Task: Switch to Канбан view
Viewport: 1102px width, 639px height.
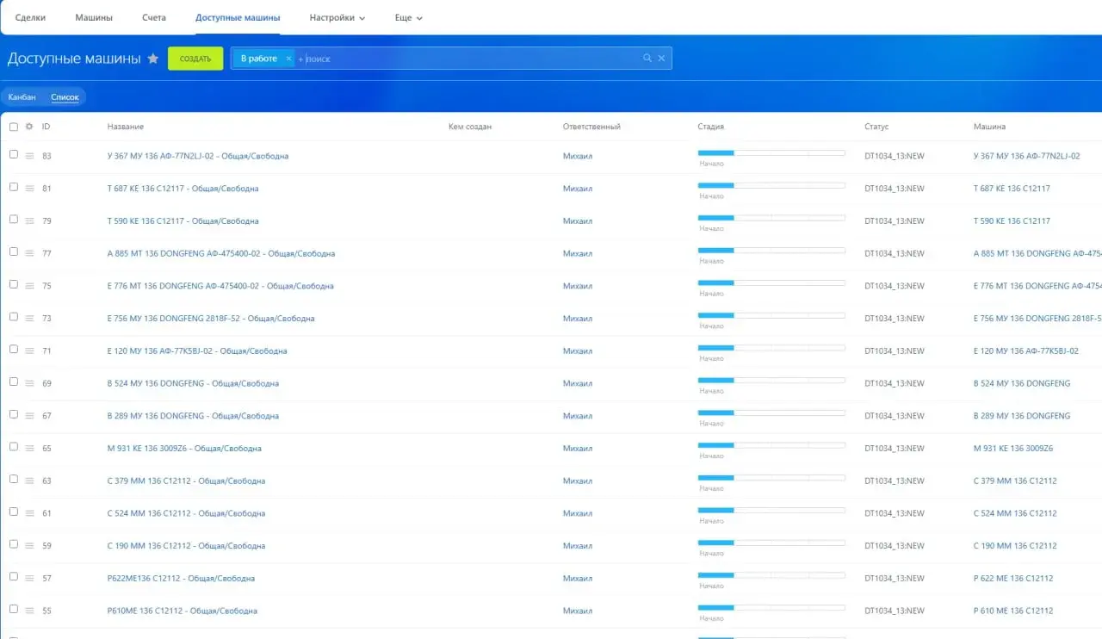Action: (x=22, y=97)
